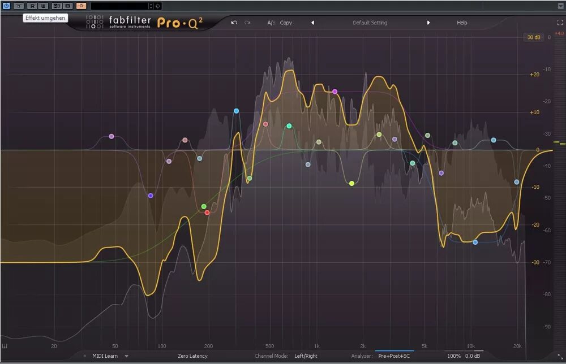
Task: Select the bright teal EQ band near 670 Hz
Action: tap(289, 126)
